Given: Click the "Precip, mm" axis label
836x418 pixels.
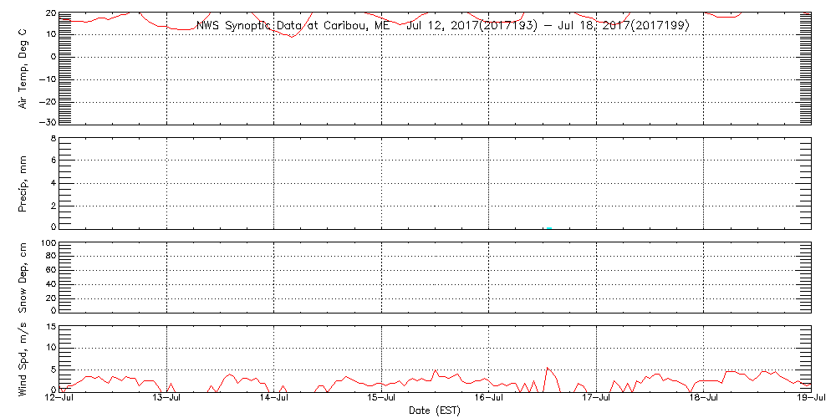Looking at the screenshot, I should [x=23, y=182].
